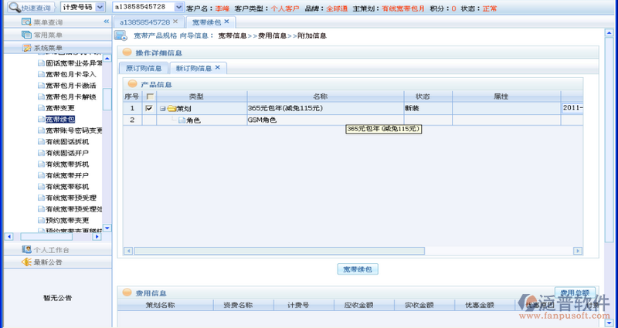Close the 宽带续包 tab
The image size is (618, 328).
(226, 22)
